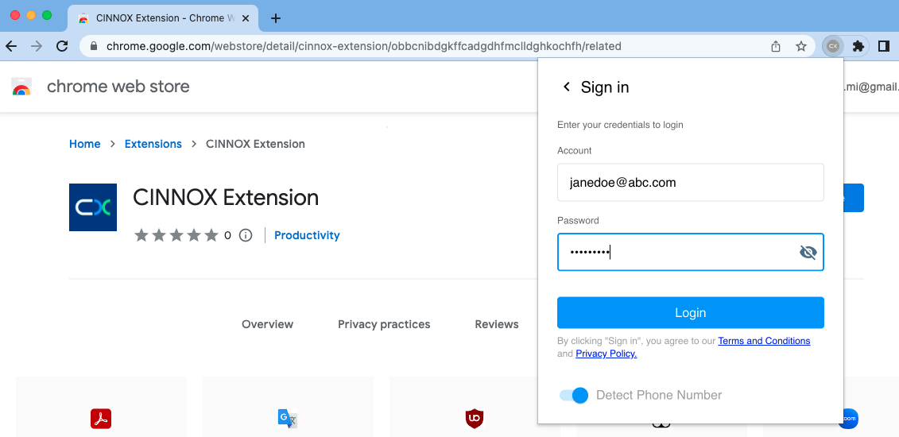Click the address bar URL
This screenshot has width=899, height=437.
(x=363, y=46)
